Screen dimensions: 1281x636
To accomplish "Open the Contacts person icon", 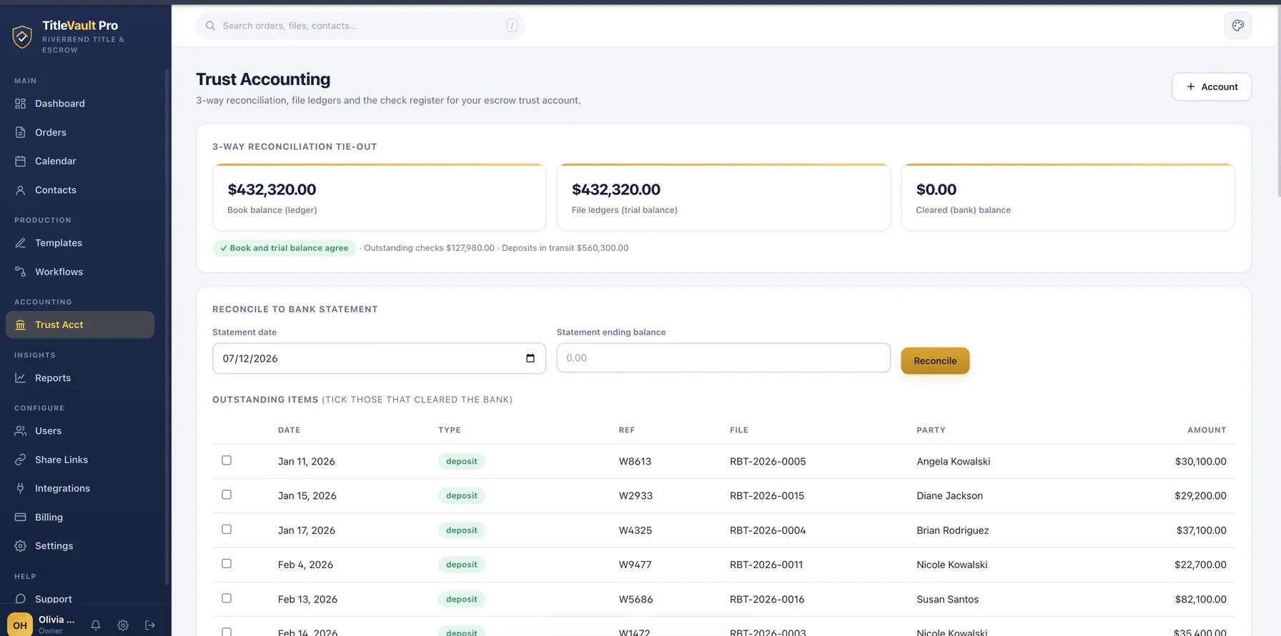I will [x=20, y=190].
